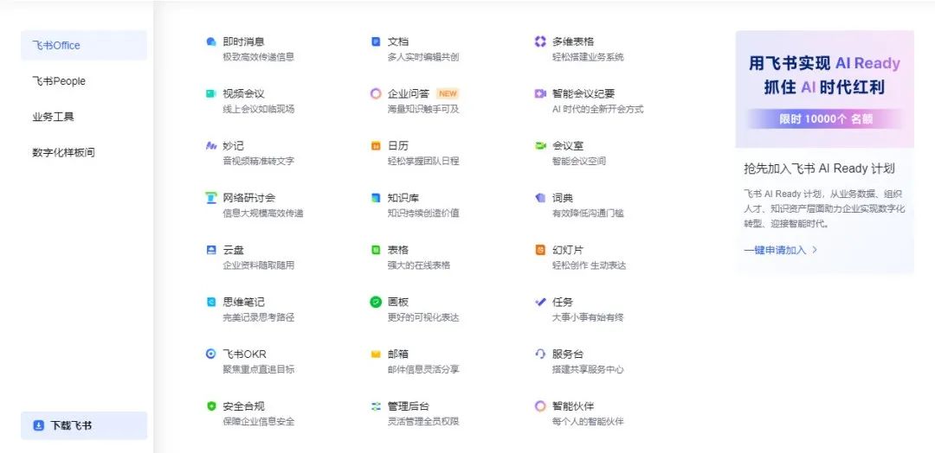Click the 任务 checkmark icon
Viewport: 935px width, 453px height.
point(540,303)
